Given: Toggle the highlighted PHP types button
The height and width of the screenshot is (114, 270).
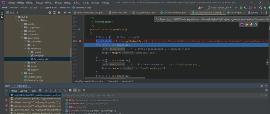Looking at the screenshot, I should [75, 90].
